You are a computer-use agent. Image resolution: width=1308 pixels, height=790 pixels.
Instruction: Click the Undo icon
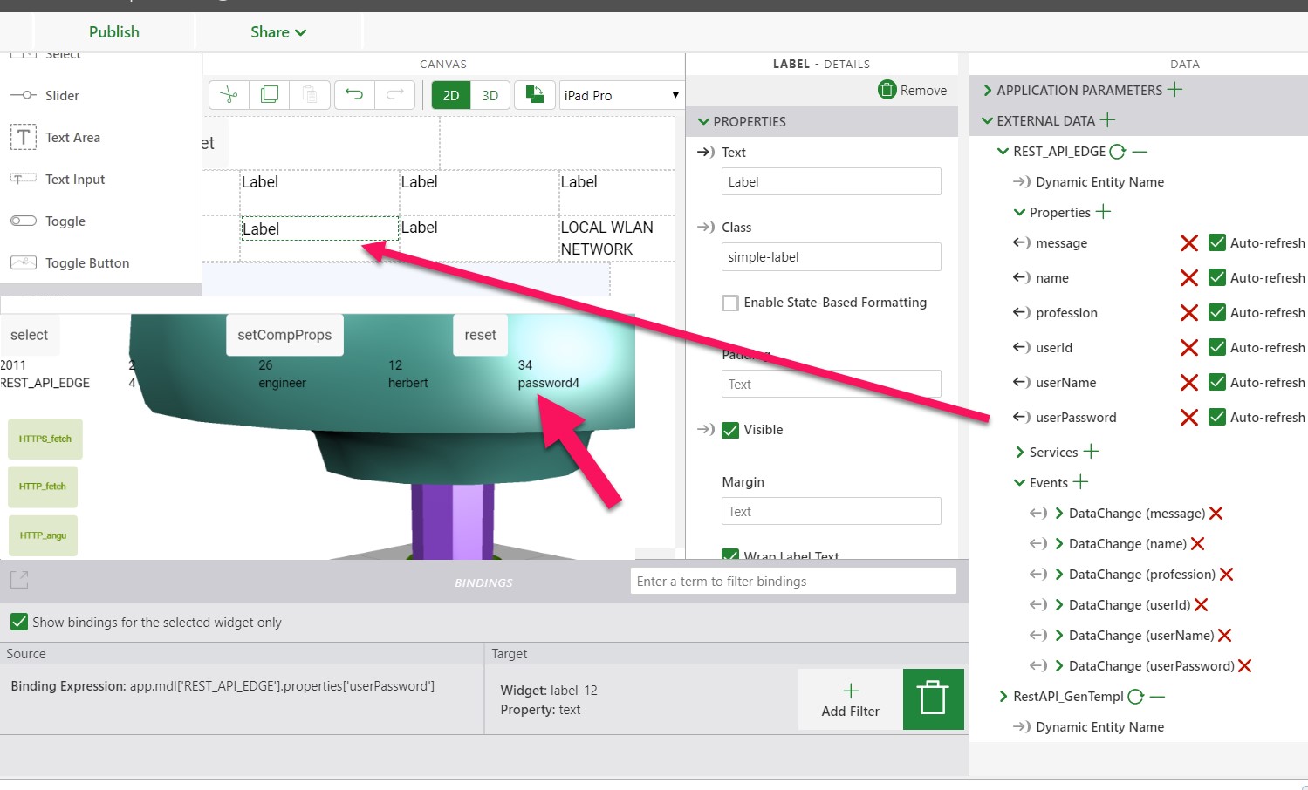coord(353,94)
